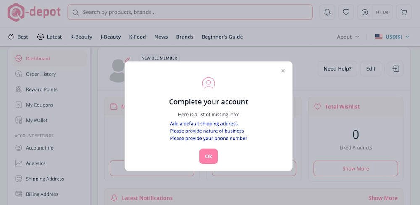Open the wishlist heart icon in header
This screenshot has height=205, width=420.
[346, 12]
